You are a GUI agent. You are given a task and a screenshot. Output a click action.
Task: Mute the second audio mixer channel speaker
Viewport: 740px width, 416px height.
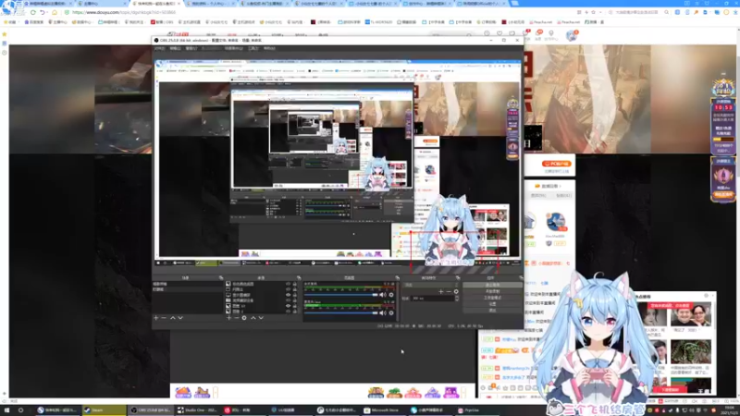click(x=382, y=312)
